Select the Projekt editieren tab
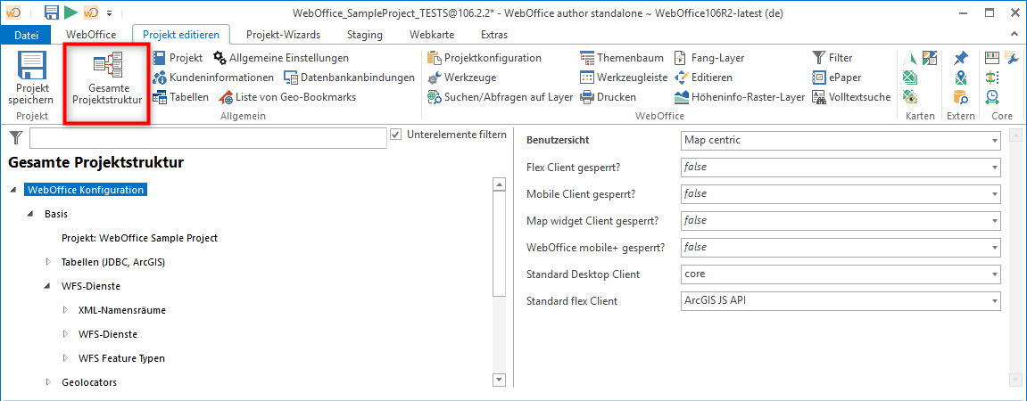 181,36
